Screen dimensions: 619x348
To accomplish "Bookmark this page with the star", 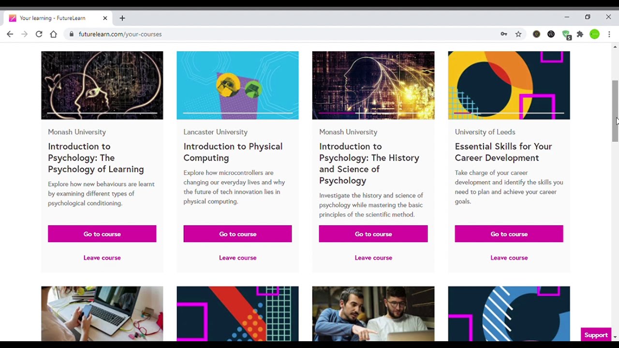I will tap(518, 34).
